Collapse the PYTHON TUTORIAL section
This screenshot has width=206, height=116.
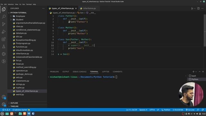[x=27, y=13]
